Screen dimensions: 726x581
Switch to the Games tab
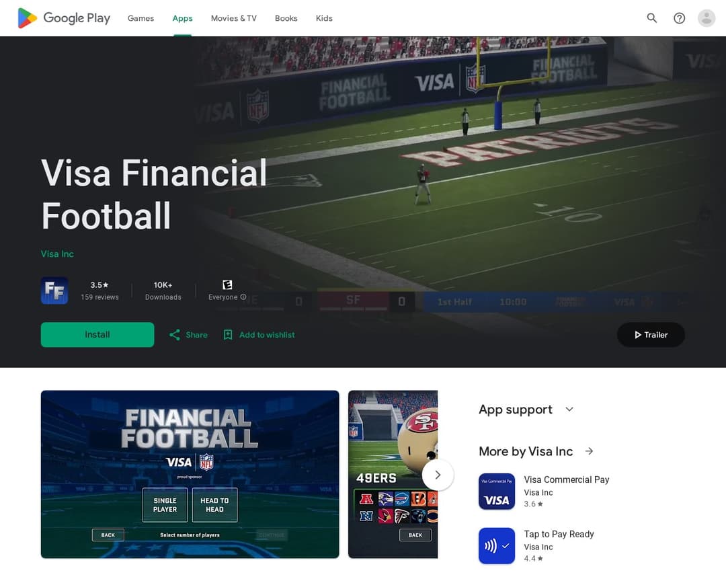[x=140, y=18]
